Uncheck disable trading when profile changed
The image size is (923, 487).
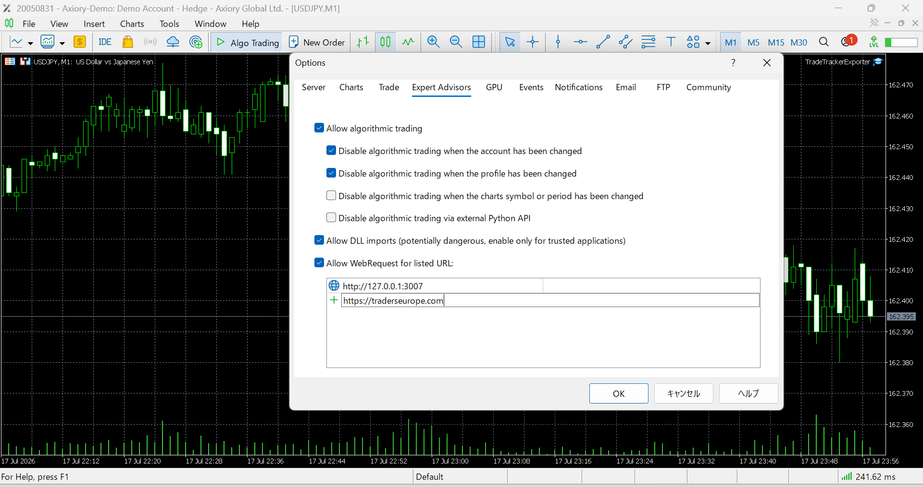coord(331,173)
